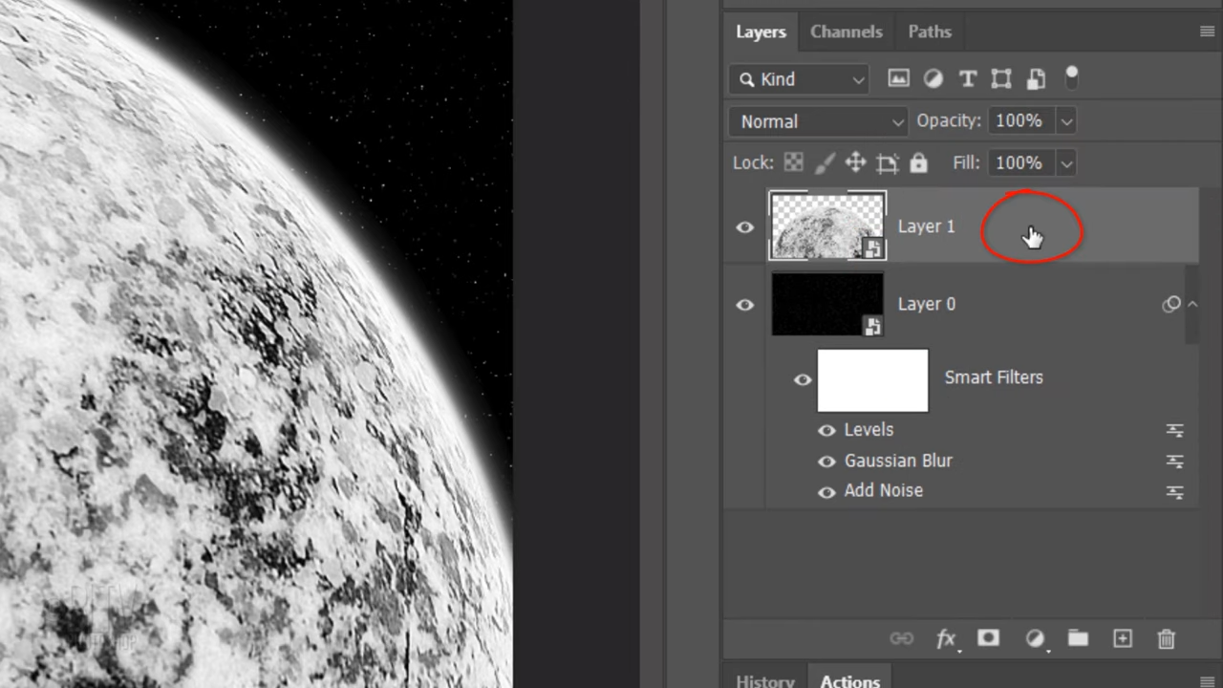The image size is (1223, 688).
Task: Open the blend mode dropdown showing Normal
Action: [x=818, y=121]
